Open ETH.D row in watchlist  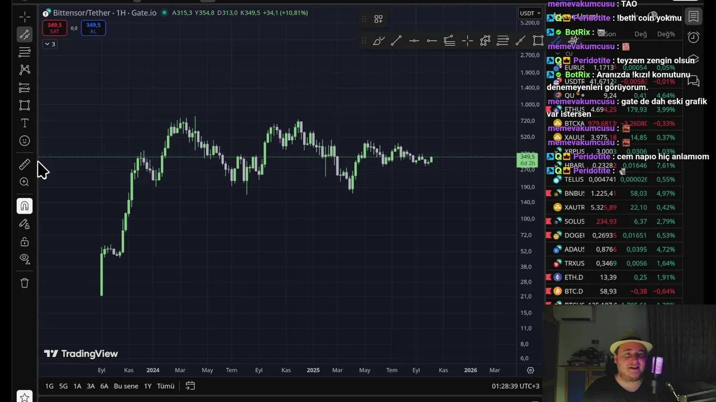pos(614,277)
